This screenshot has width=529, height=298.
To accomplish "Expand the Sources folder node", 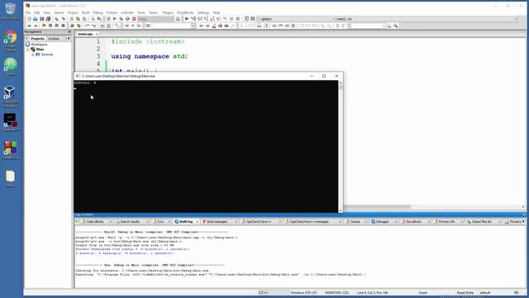I will (33, 55).
